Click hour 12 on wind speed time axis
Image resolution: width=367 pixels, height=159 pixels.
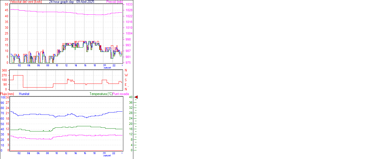point(66,65)
